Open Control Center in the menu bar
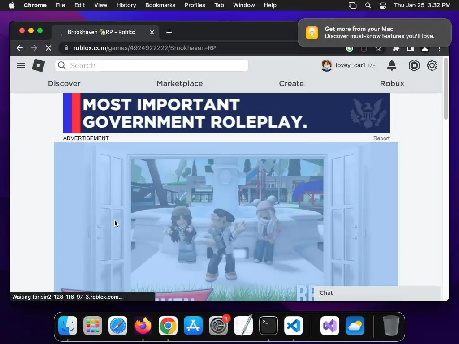Viewport: 459px width, 344px height. click(x=383, y=5)
